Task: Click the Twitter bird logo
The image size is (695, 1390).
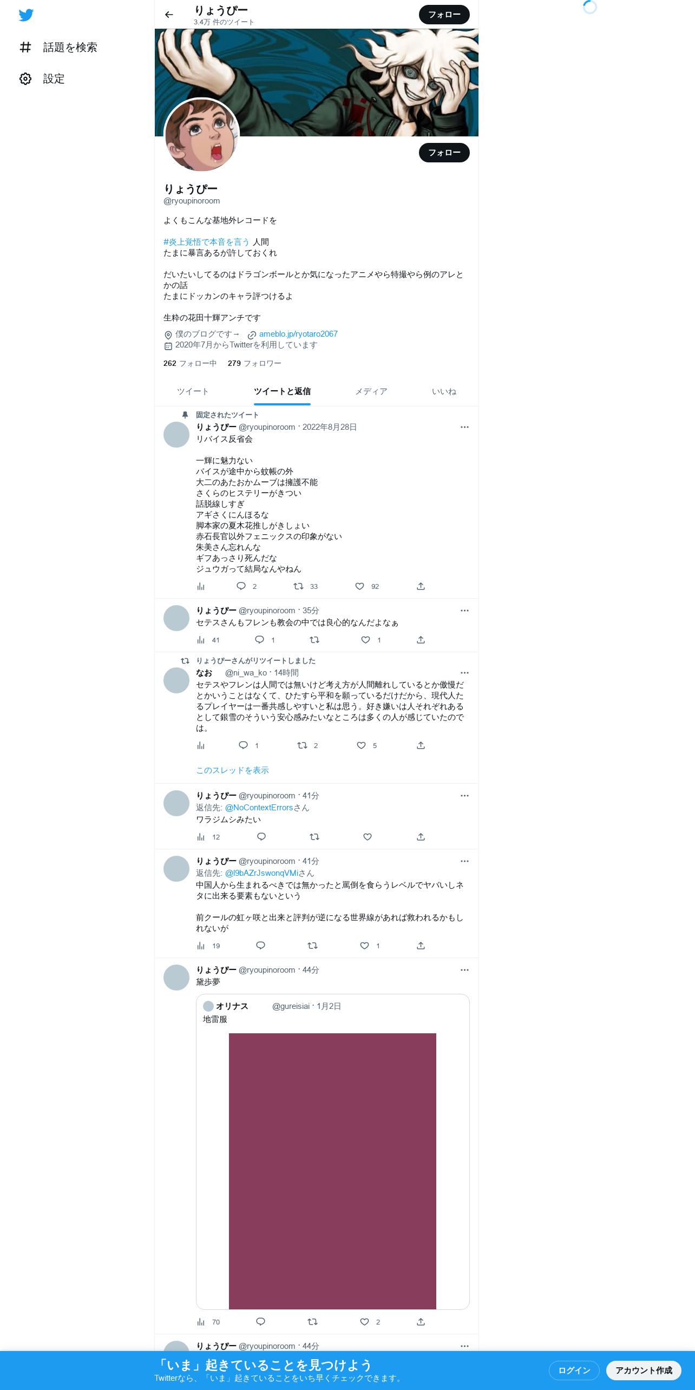Action: coord(26,15)
